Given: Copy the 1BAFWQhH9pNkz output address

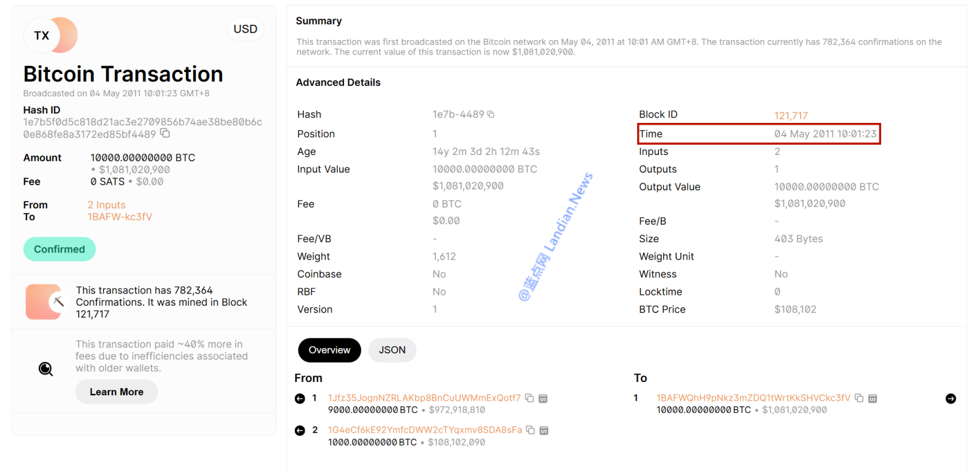Looking at the screenshot, I should tap(859, 398).
